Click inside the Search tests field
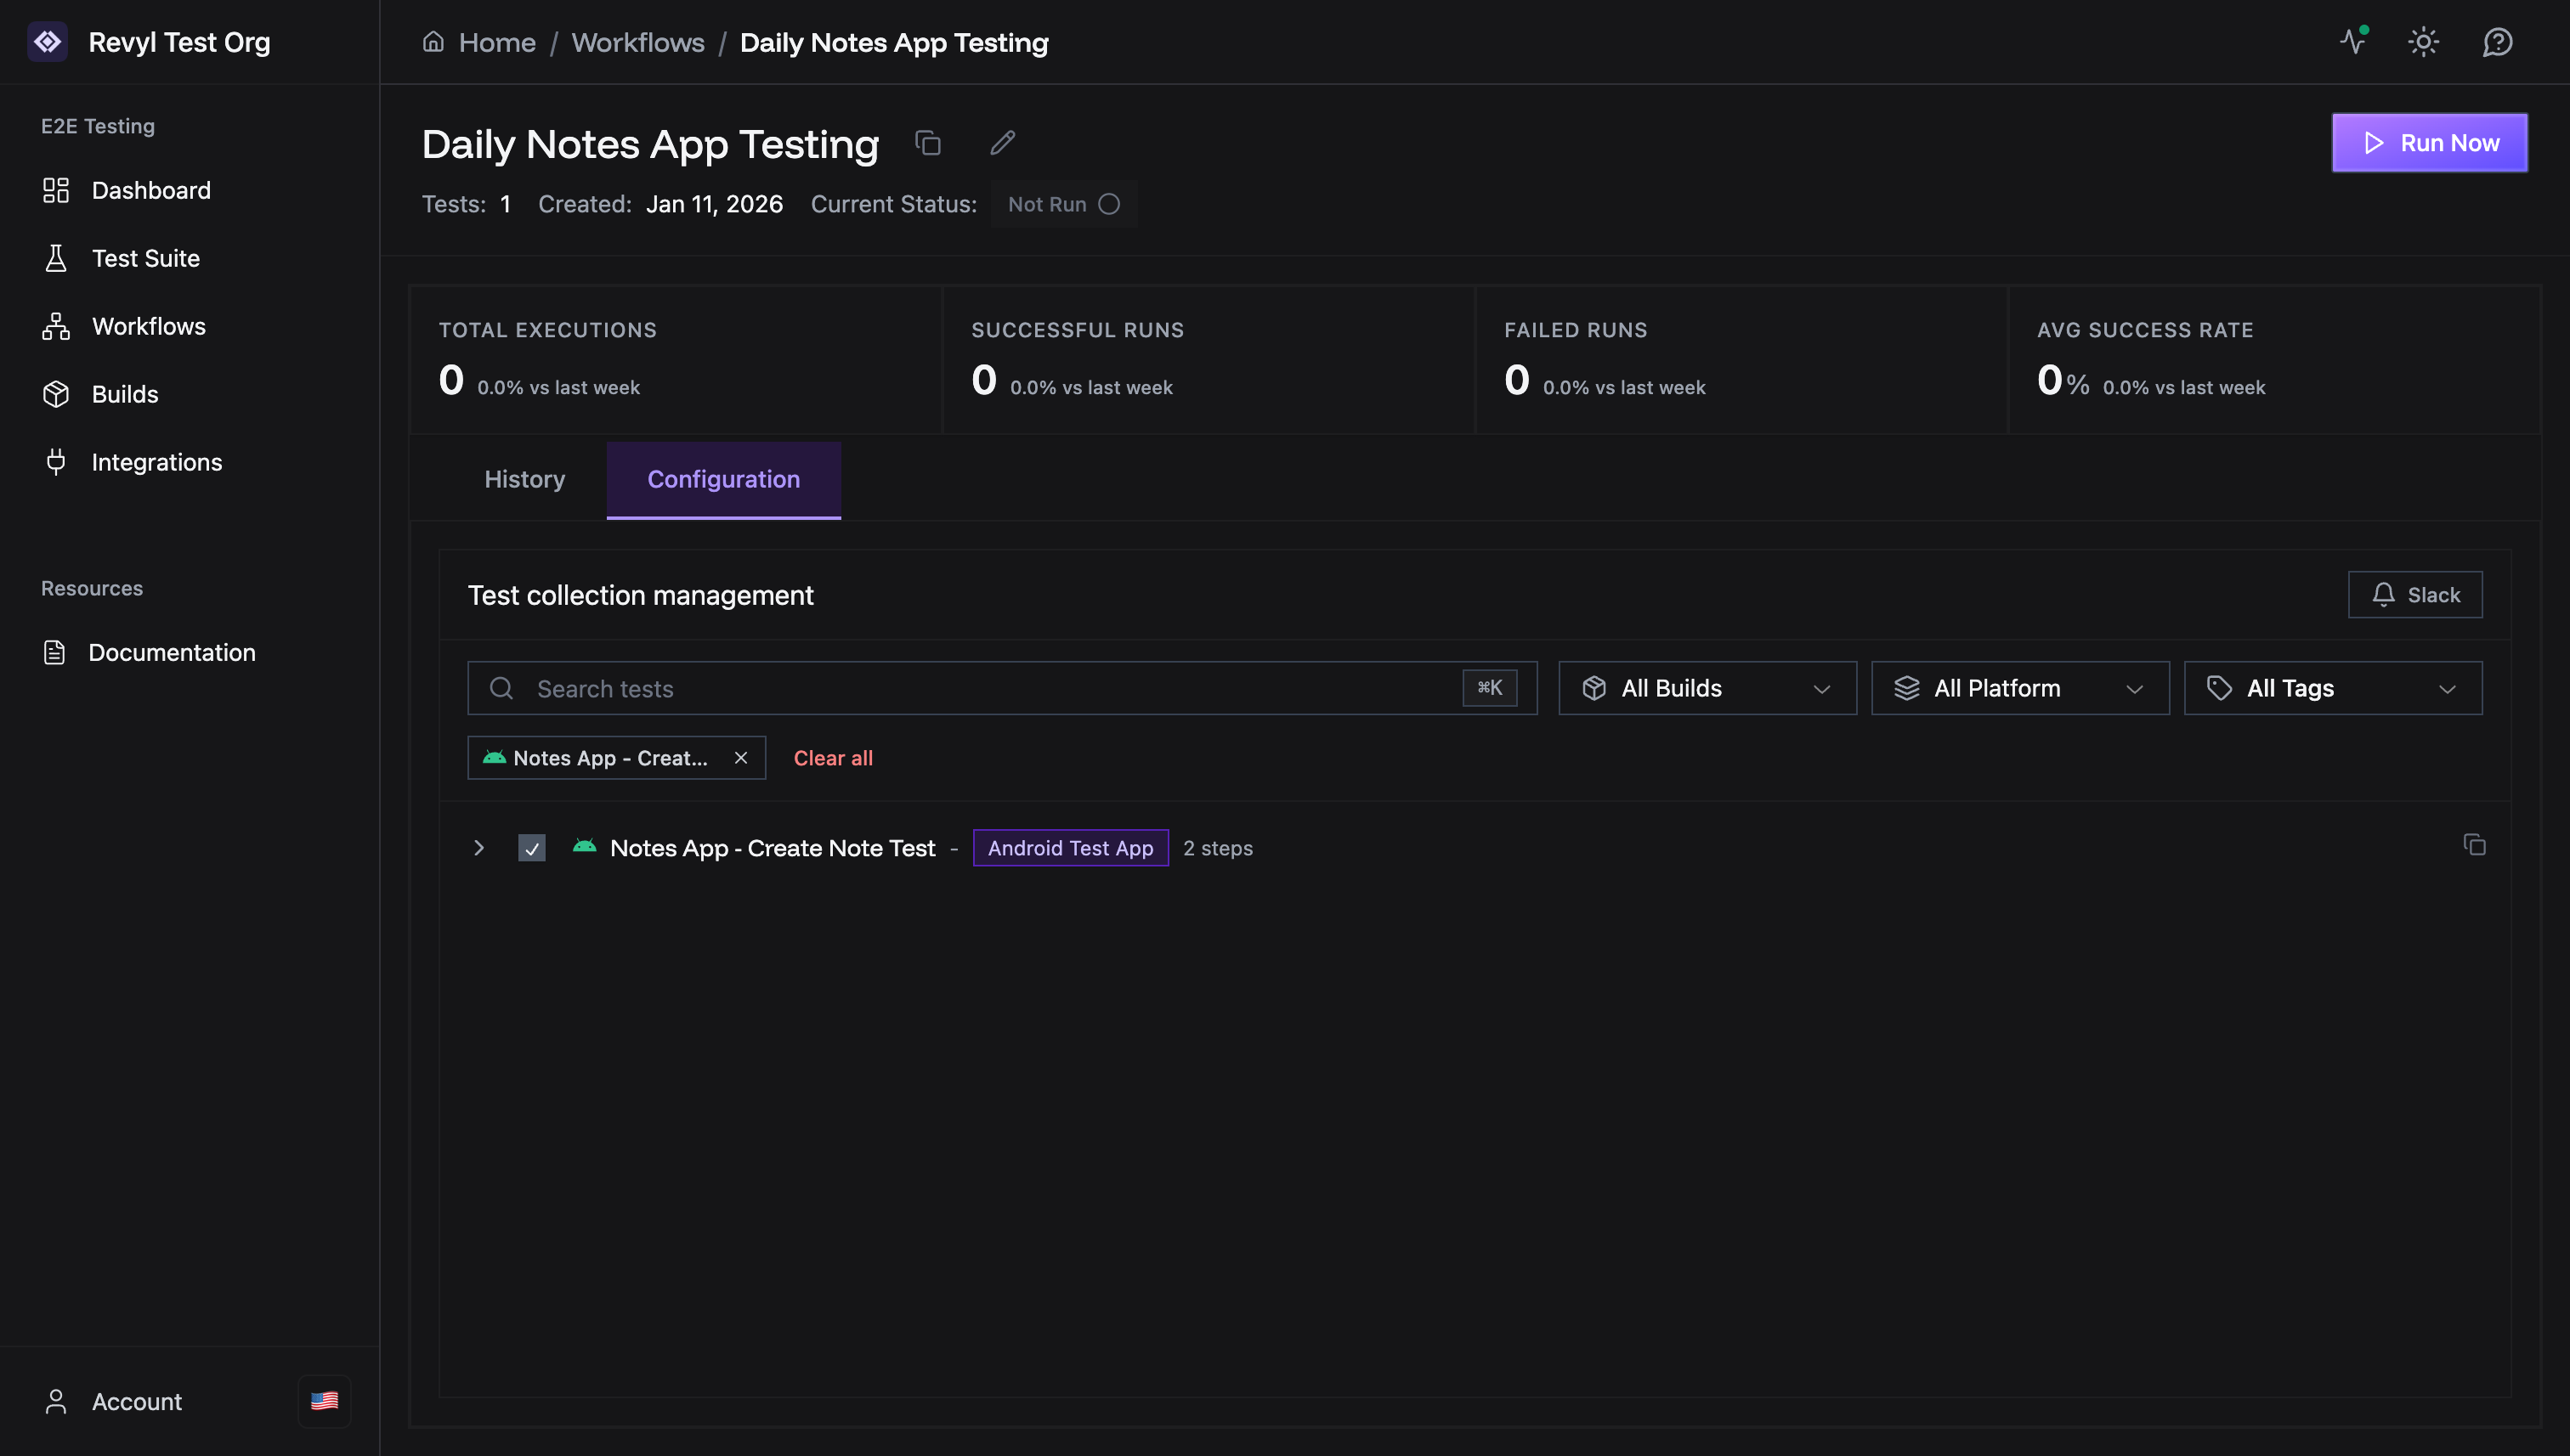2570x1456 pixels. (900, 688)
